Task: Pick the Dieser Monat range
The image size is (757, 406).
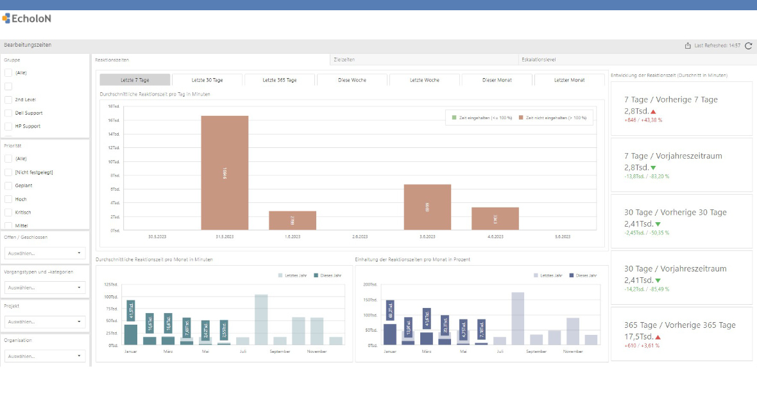Action: [497, 80]
